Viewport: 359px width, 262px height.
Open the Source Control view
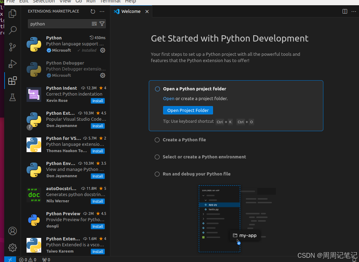[12, 47]
